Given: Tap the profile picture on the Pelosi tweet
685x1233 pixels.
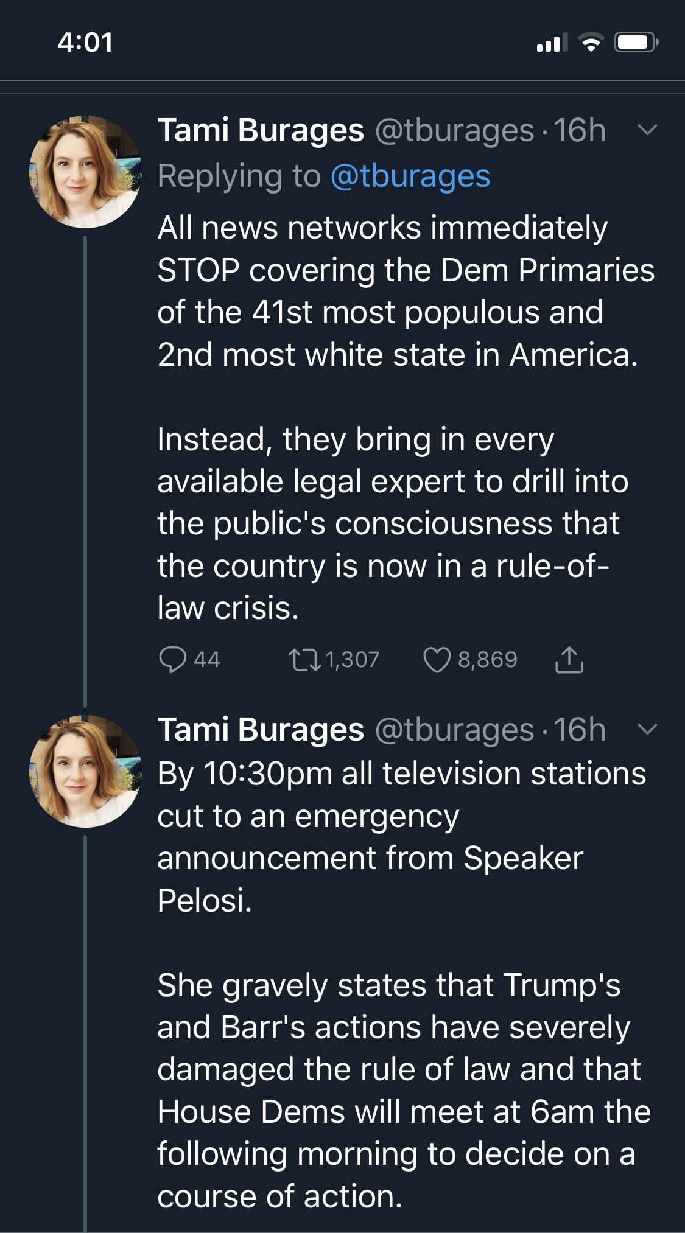Looking at the screenshot, I should click(85, 771).
